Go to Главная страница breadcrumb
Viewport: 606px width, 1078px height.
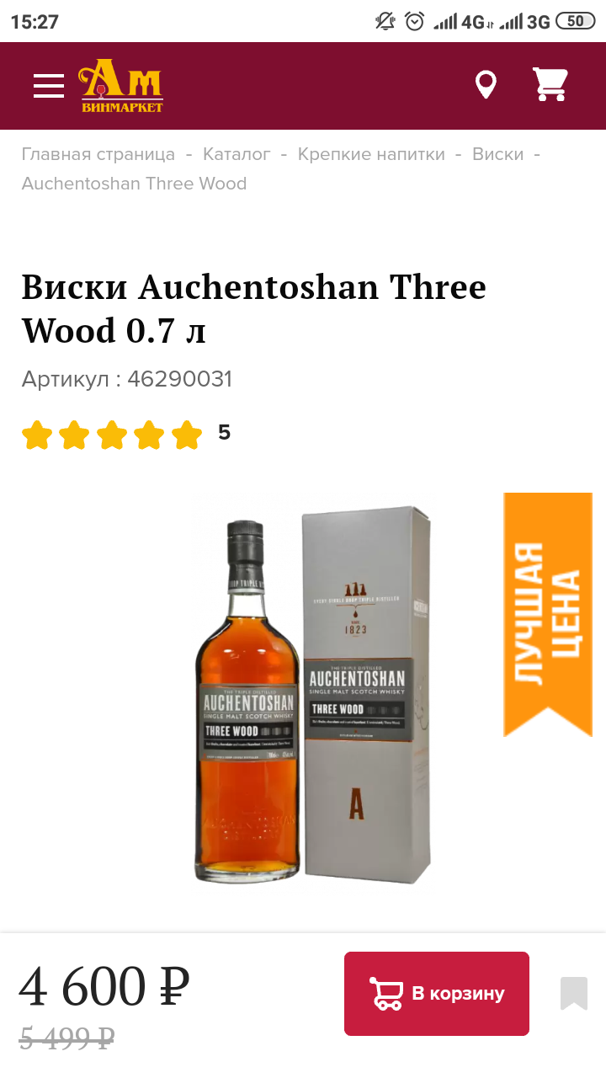(98, 154)
